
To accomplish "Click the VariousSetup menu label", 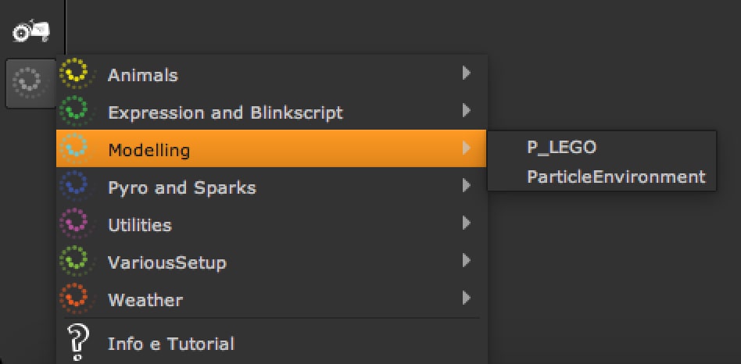I will (x=166, y=262).
